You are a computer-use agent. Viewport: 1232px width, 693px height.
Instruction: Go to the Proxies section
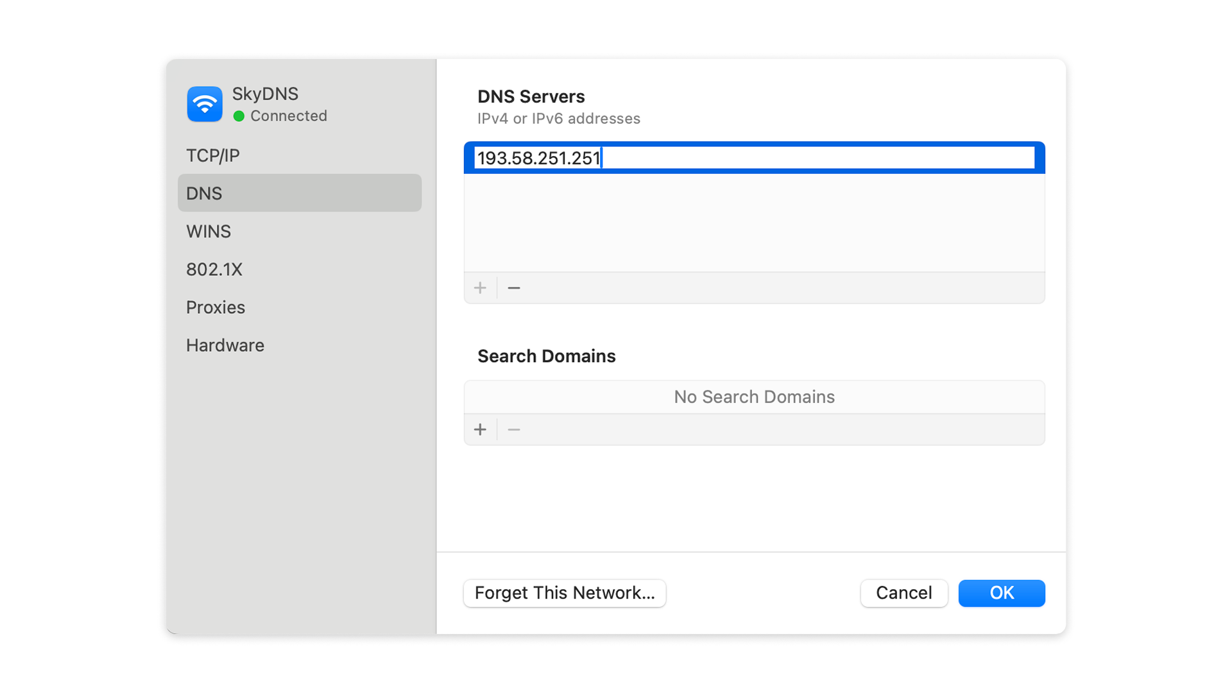click(216, 307)
